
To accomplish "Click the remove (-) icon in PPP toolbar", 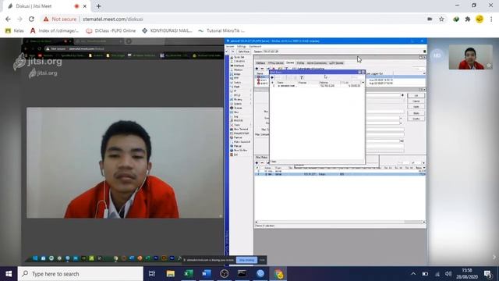I will point(262,69).
